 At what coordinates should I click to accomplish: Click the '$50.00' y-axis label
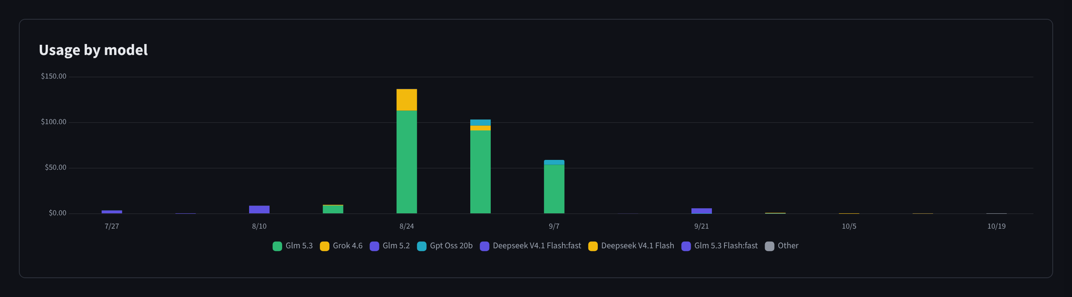click(x=55, y=167)
